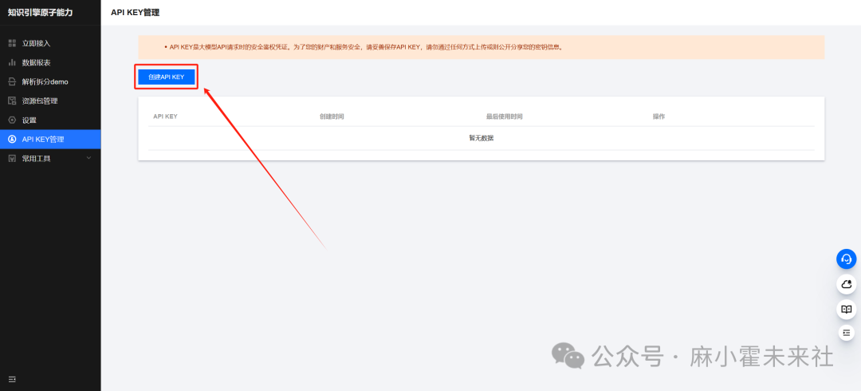Screen dimensions: 861x391
Task: Click the API KEY column header
Action: tap(165, 117)
